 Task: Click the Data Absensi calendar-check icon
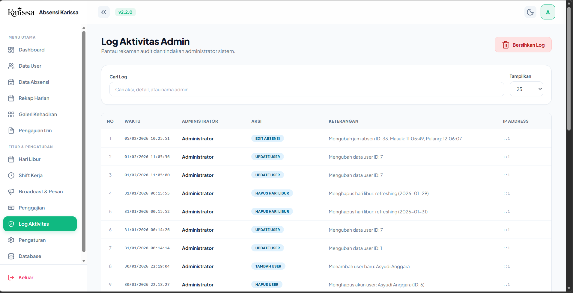pyautogui.click(x=11, y=82)
